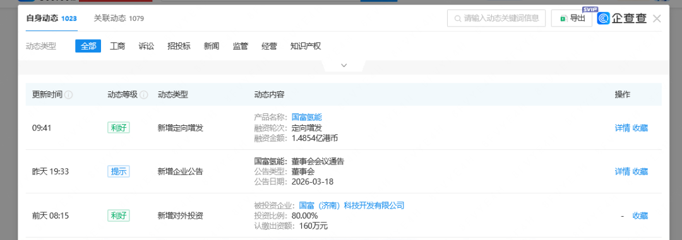Click the 2026-03-18 announcement date
Image resolution: width=682 pixels, height=240 pixels.
[x=313, y=182]
